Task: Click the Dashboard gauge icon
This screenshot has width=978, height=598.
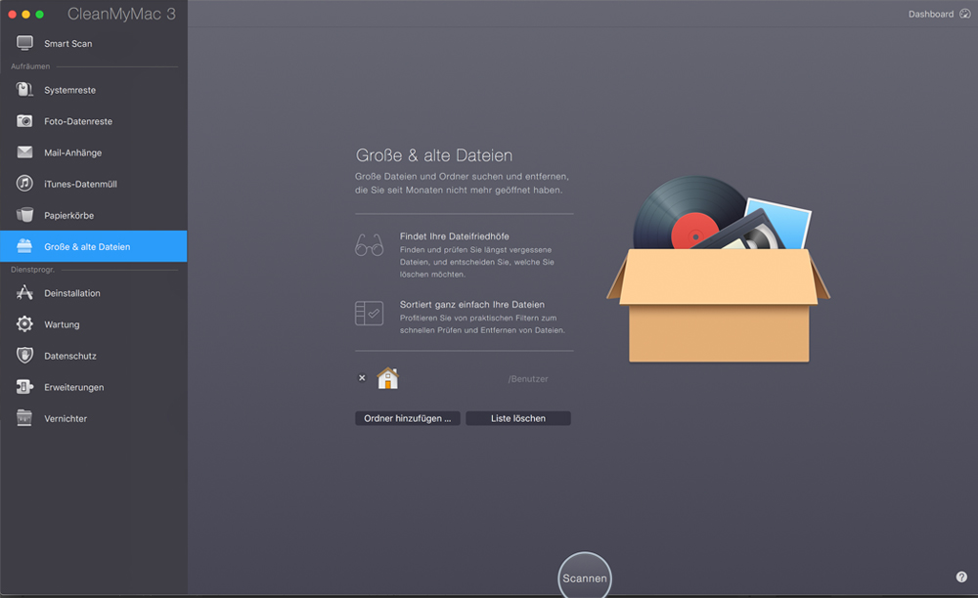Action: tap(965, 14)
